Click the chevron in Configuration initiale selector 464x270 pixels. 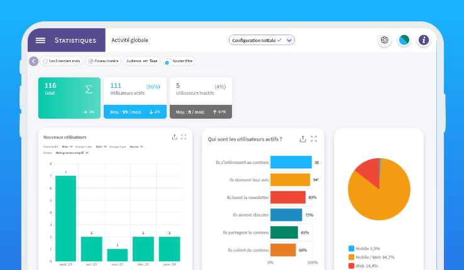[x=289, y=40]
